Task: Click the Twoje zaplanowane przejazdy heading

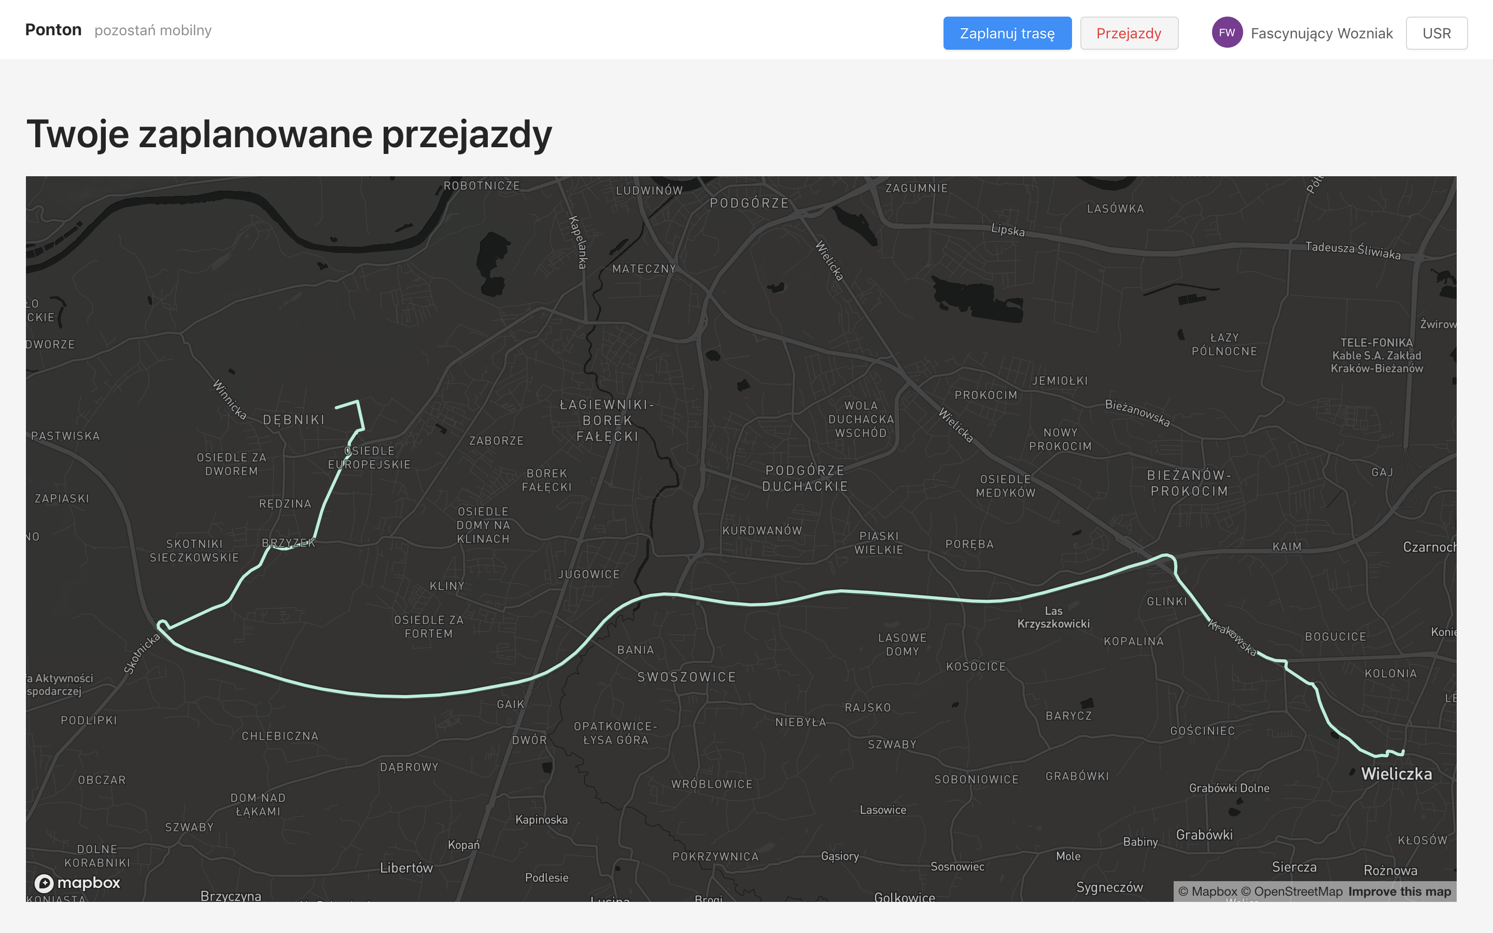Action: 289,134
